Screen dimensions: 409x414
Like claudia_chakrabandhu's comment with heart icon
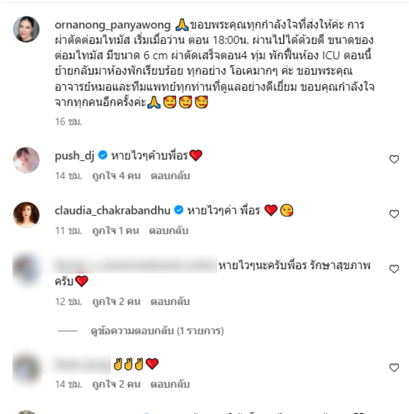[x=394, y=214]
